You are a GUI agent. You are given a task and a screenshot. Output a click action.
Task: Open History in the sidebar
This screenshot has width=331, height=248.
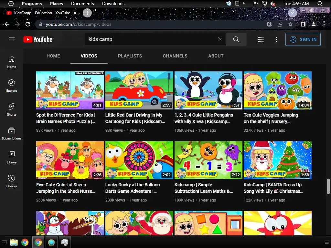pyautogui.click(x=12, y=181)
